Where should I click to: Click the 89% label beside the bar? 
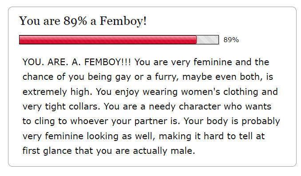(x=231, y=40)
